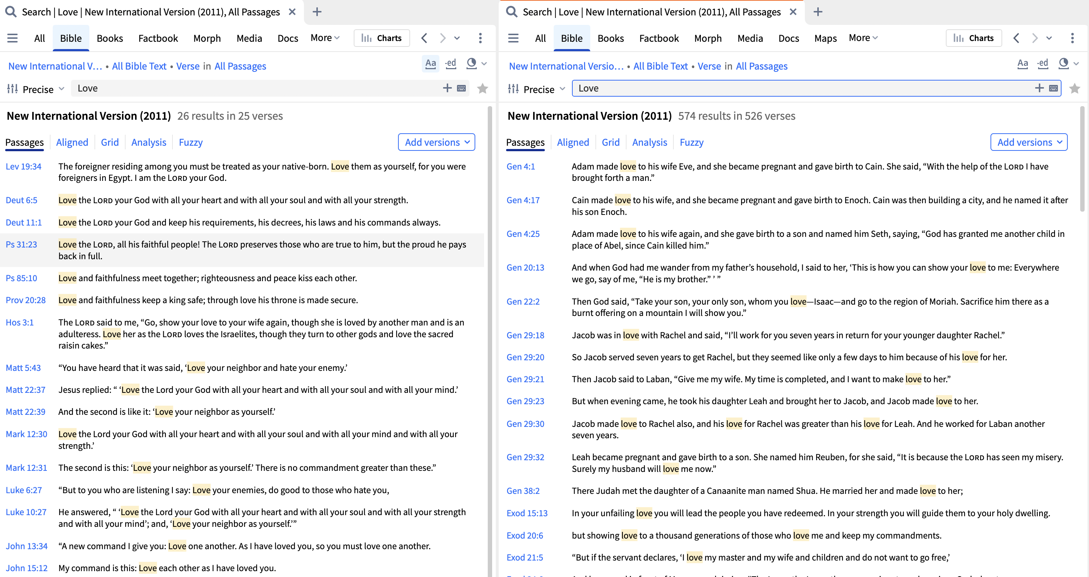Open left panel hamburger menu

13,38
